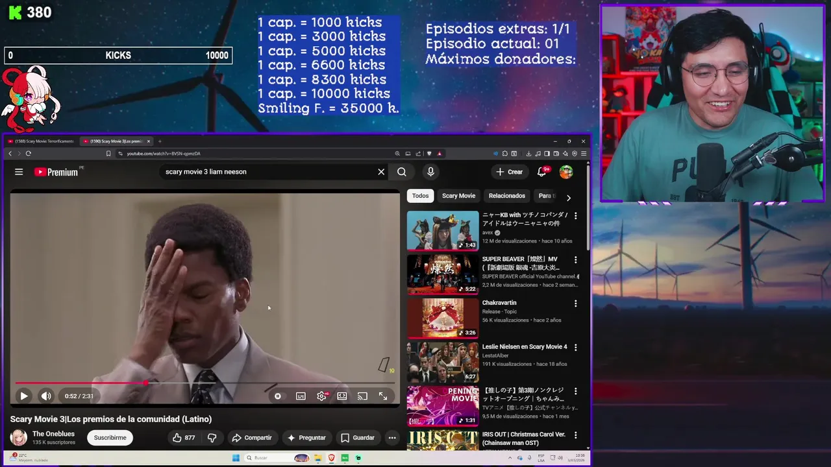The height and width of the screenshot is (467, 831).
Task: Enter fullscreen in video player
Action: 383,396
